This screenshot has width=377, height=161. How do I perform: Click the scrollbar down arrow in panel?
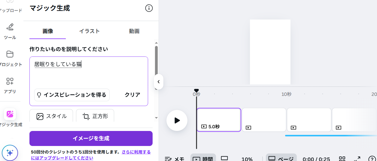(x=156, y=118)
